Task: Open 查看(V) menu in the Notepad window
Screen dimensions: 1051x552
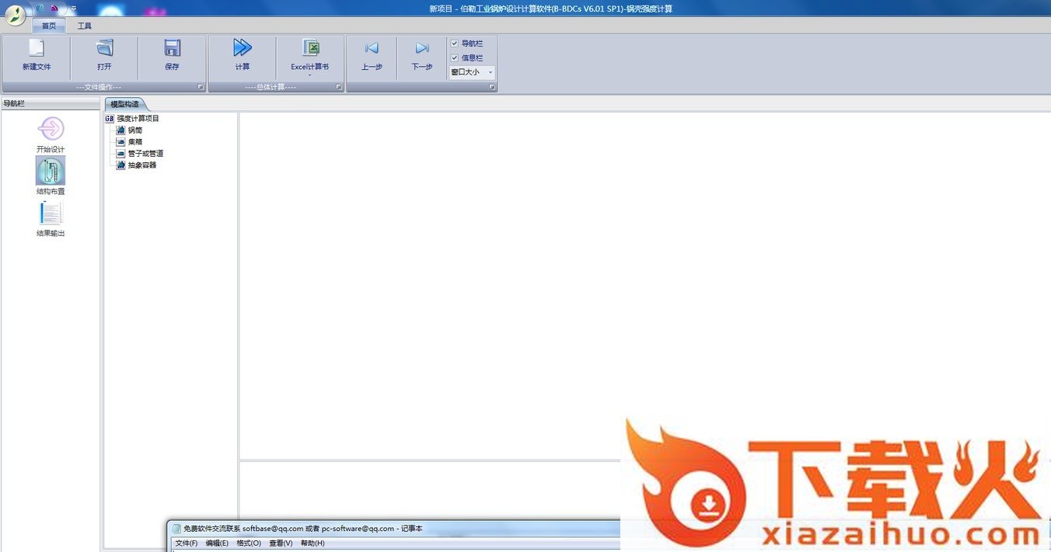Action: coord(281,543)
